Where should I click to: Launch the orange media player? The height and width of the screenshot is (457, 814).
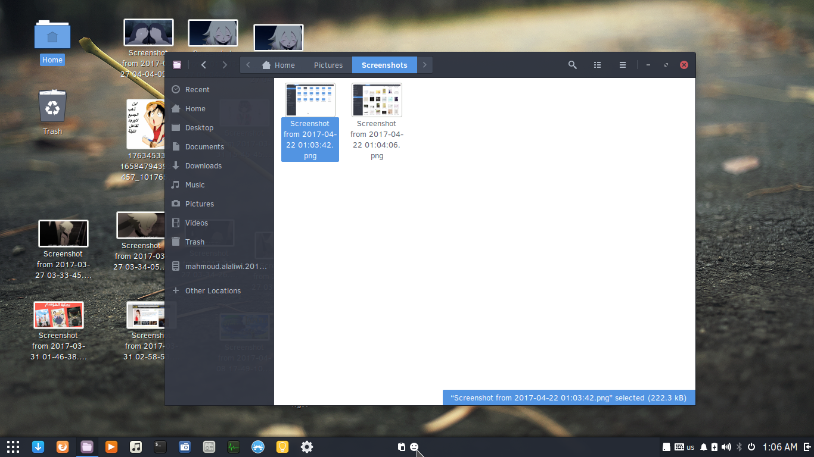111,446
